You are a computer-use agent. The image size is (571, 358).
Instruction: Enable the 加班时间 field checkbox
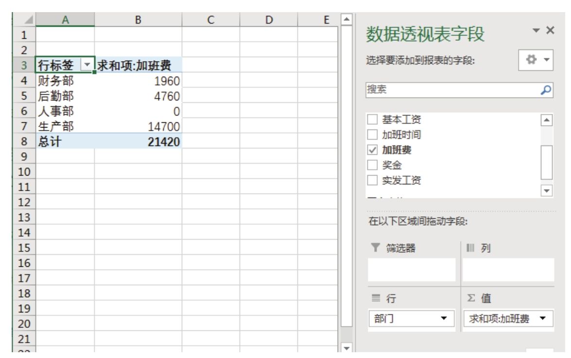click(x=372, y=135)
